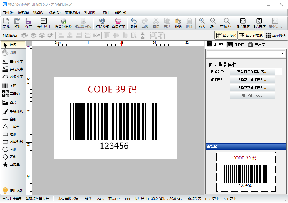This screenshot has height=203, width=288.
Task: Select the 二维码 QR code tool
Action: click(x=13, y=93)
